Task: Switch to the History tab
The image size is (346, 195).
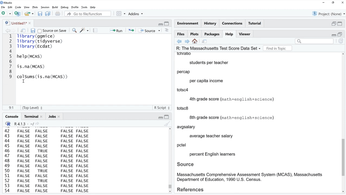Action: point(210,23)
